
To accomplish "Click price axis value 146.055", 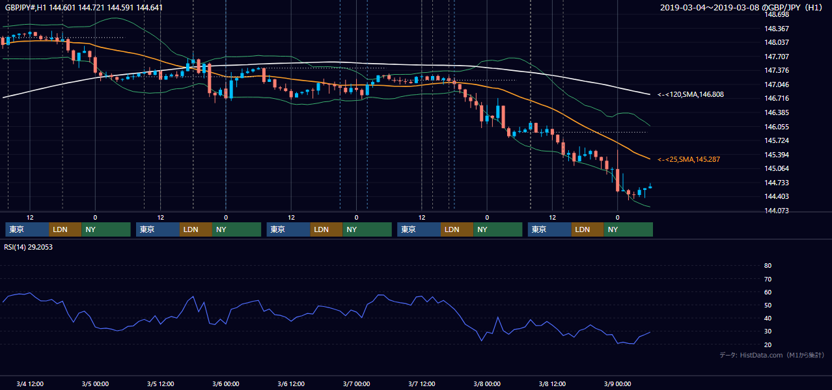I will tap(777, 127).
